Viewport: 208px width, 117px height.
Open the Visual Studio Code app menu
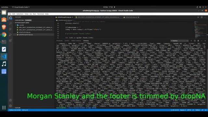[21, 7]
